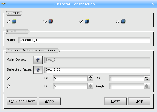Maximize the Chamfer Construction dialog

(x=146, y=4)
